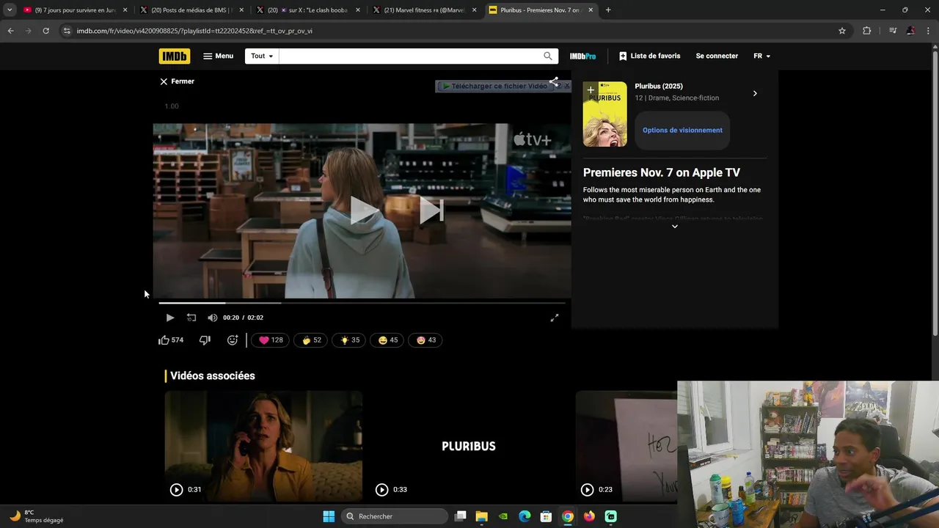Open the PLURIBUS 0:33 related video
The image size is (939, 528).
(x=469, y=446)
